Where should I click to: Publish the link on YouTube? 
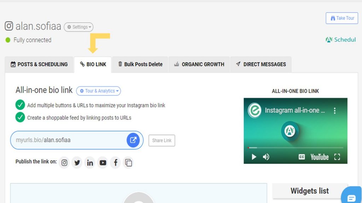pos(103,163)
